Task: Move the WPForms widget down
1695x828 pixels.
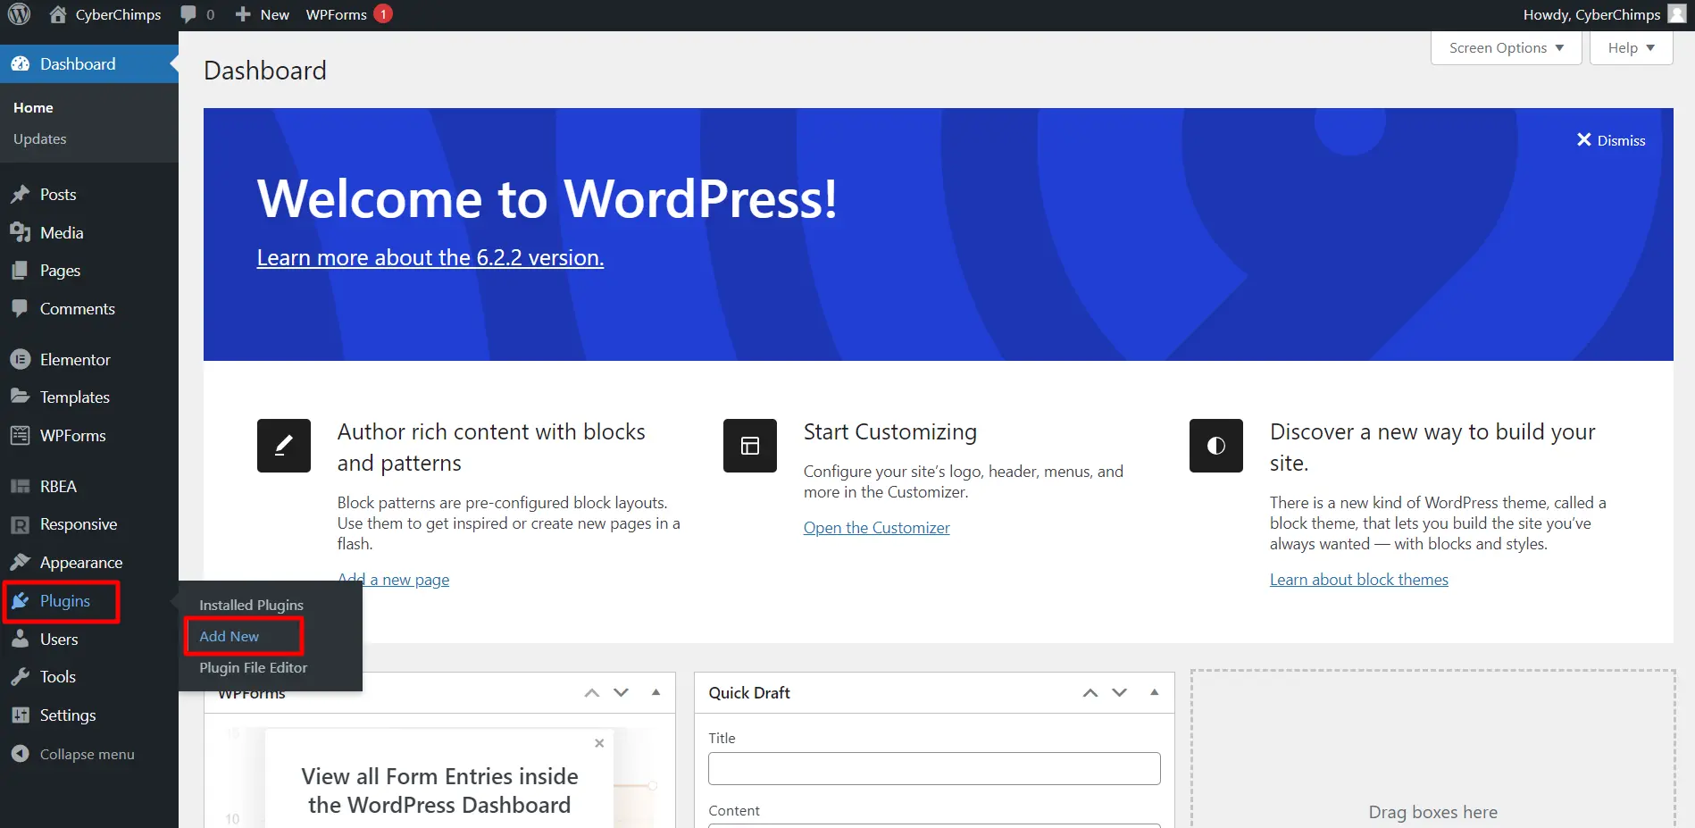Action: (x=622, y=692)
